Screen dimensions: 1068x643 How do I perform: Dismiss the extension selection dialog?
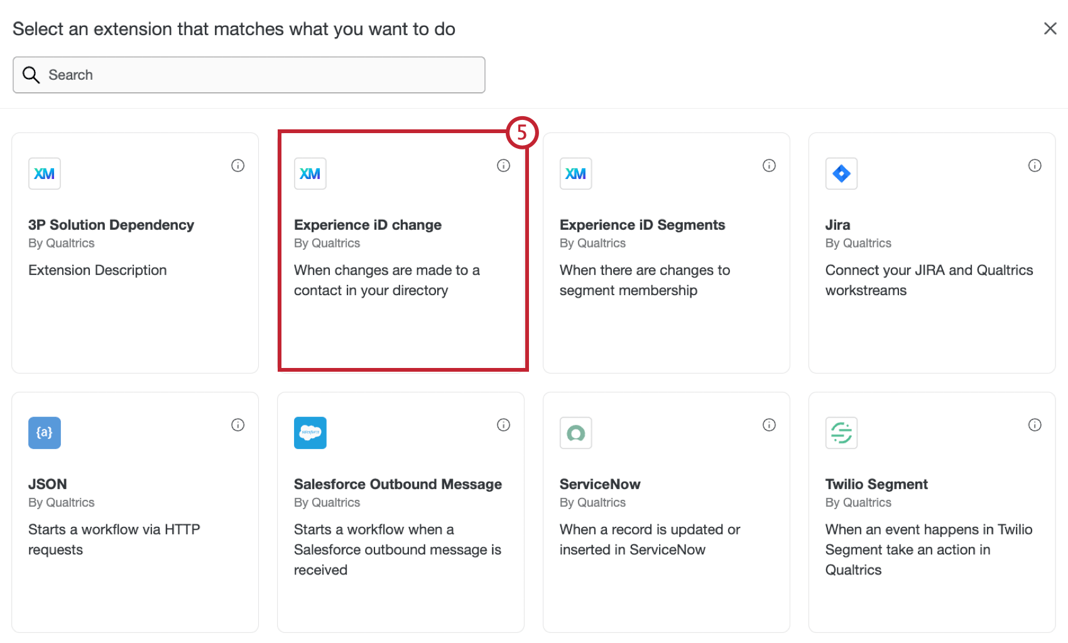coord(1050,28)
